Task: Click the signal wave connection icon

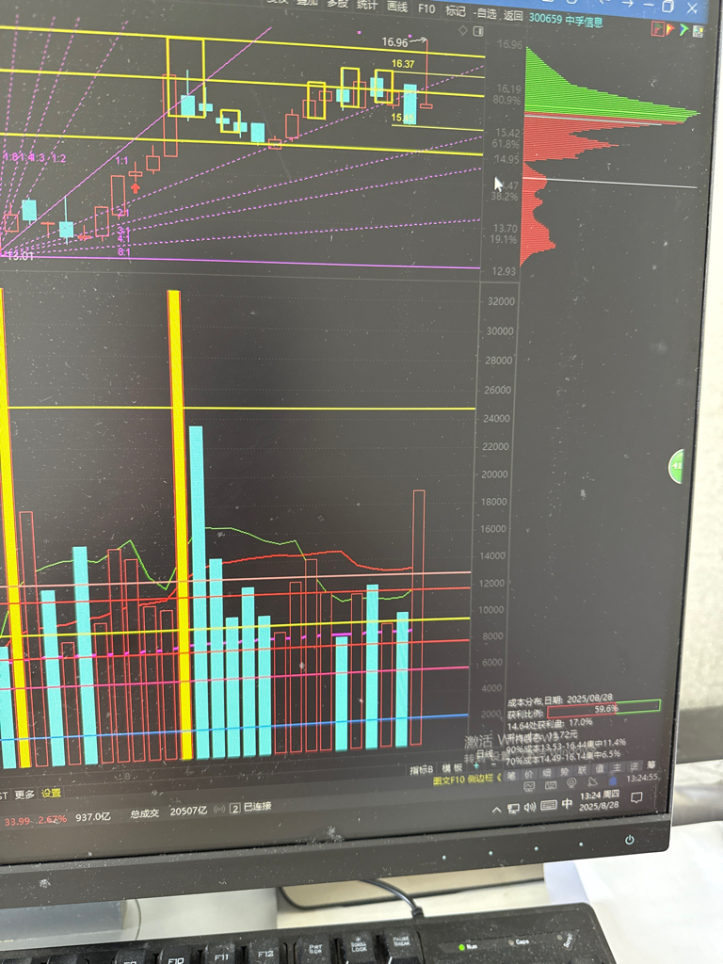Action: coord(218,809)
